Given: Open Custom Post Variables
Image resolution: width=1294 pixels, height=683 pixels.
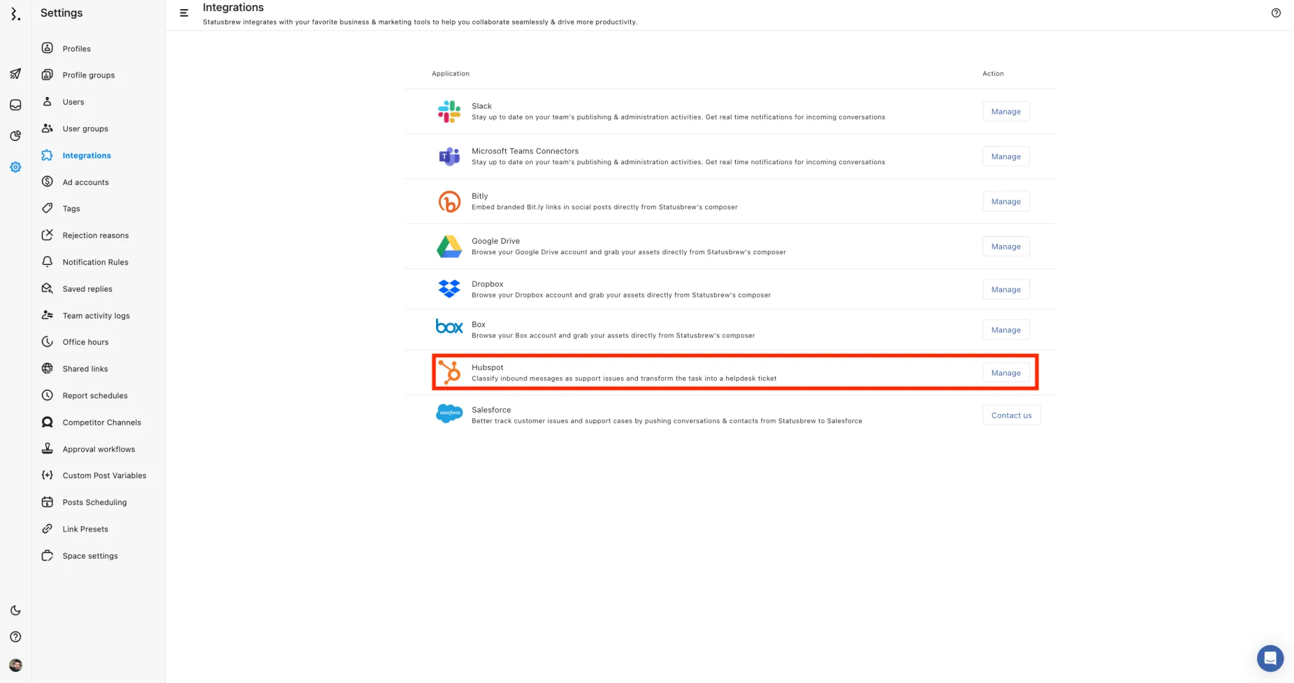Looking at the screenshot, I should coord(104,475).
